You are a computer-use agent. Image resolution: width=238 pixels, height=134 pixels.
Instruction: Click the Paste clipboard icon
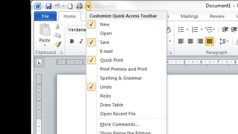coord(45,29)
